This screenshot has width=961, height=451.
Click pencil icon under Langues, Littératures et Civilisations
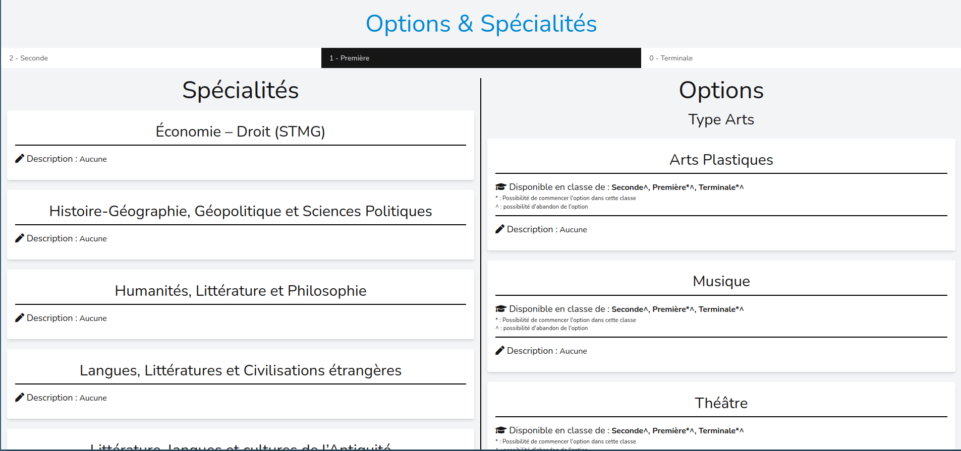(20, 398)
